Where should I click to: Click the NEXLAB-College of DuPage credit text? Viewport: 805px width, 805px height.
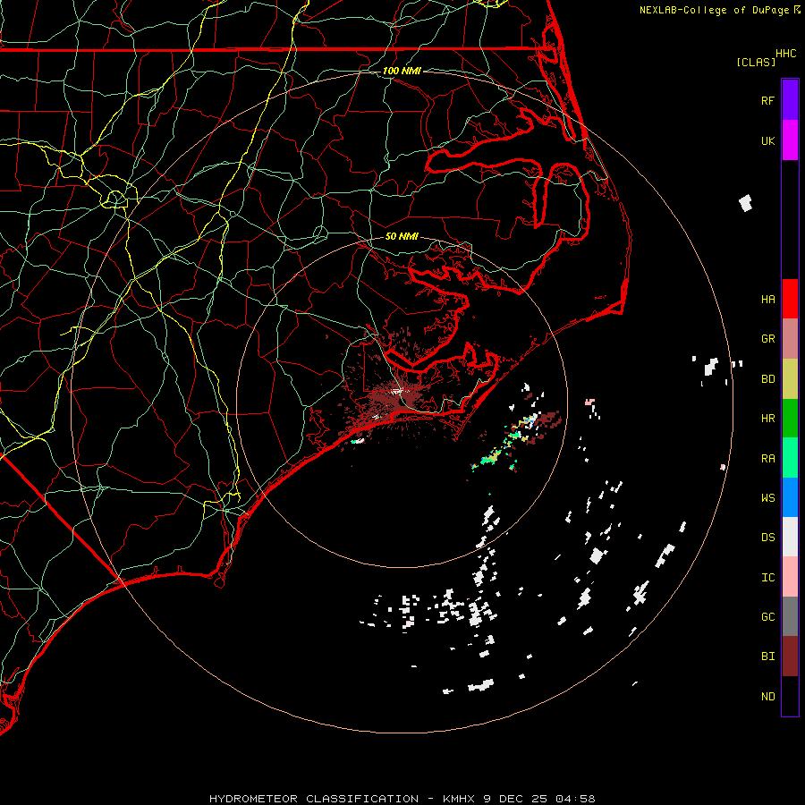point(714,10)
